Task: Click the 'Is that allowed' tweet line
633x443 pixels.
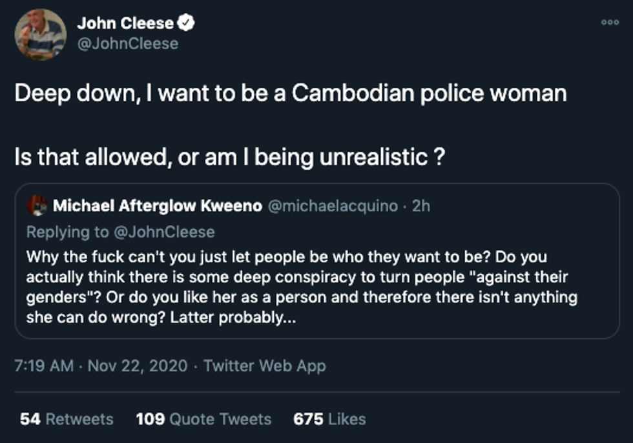Action: [x=229, y=157]
